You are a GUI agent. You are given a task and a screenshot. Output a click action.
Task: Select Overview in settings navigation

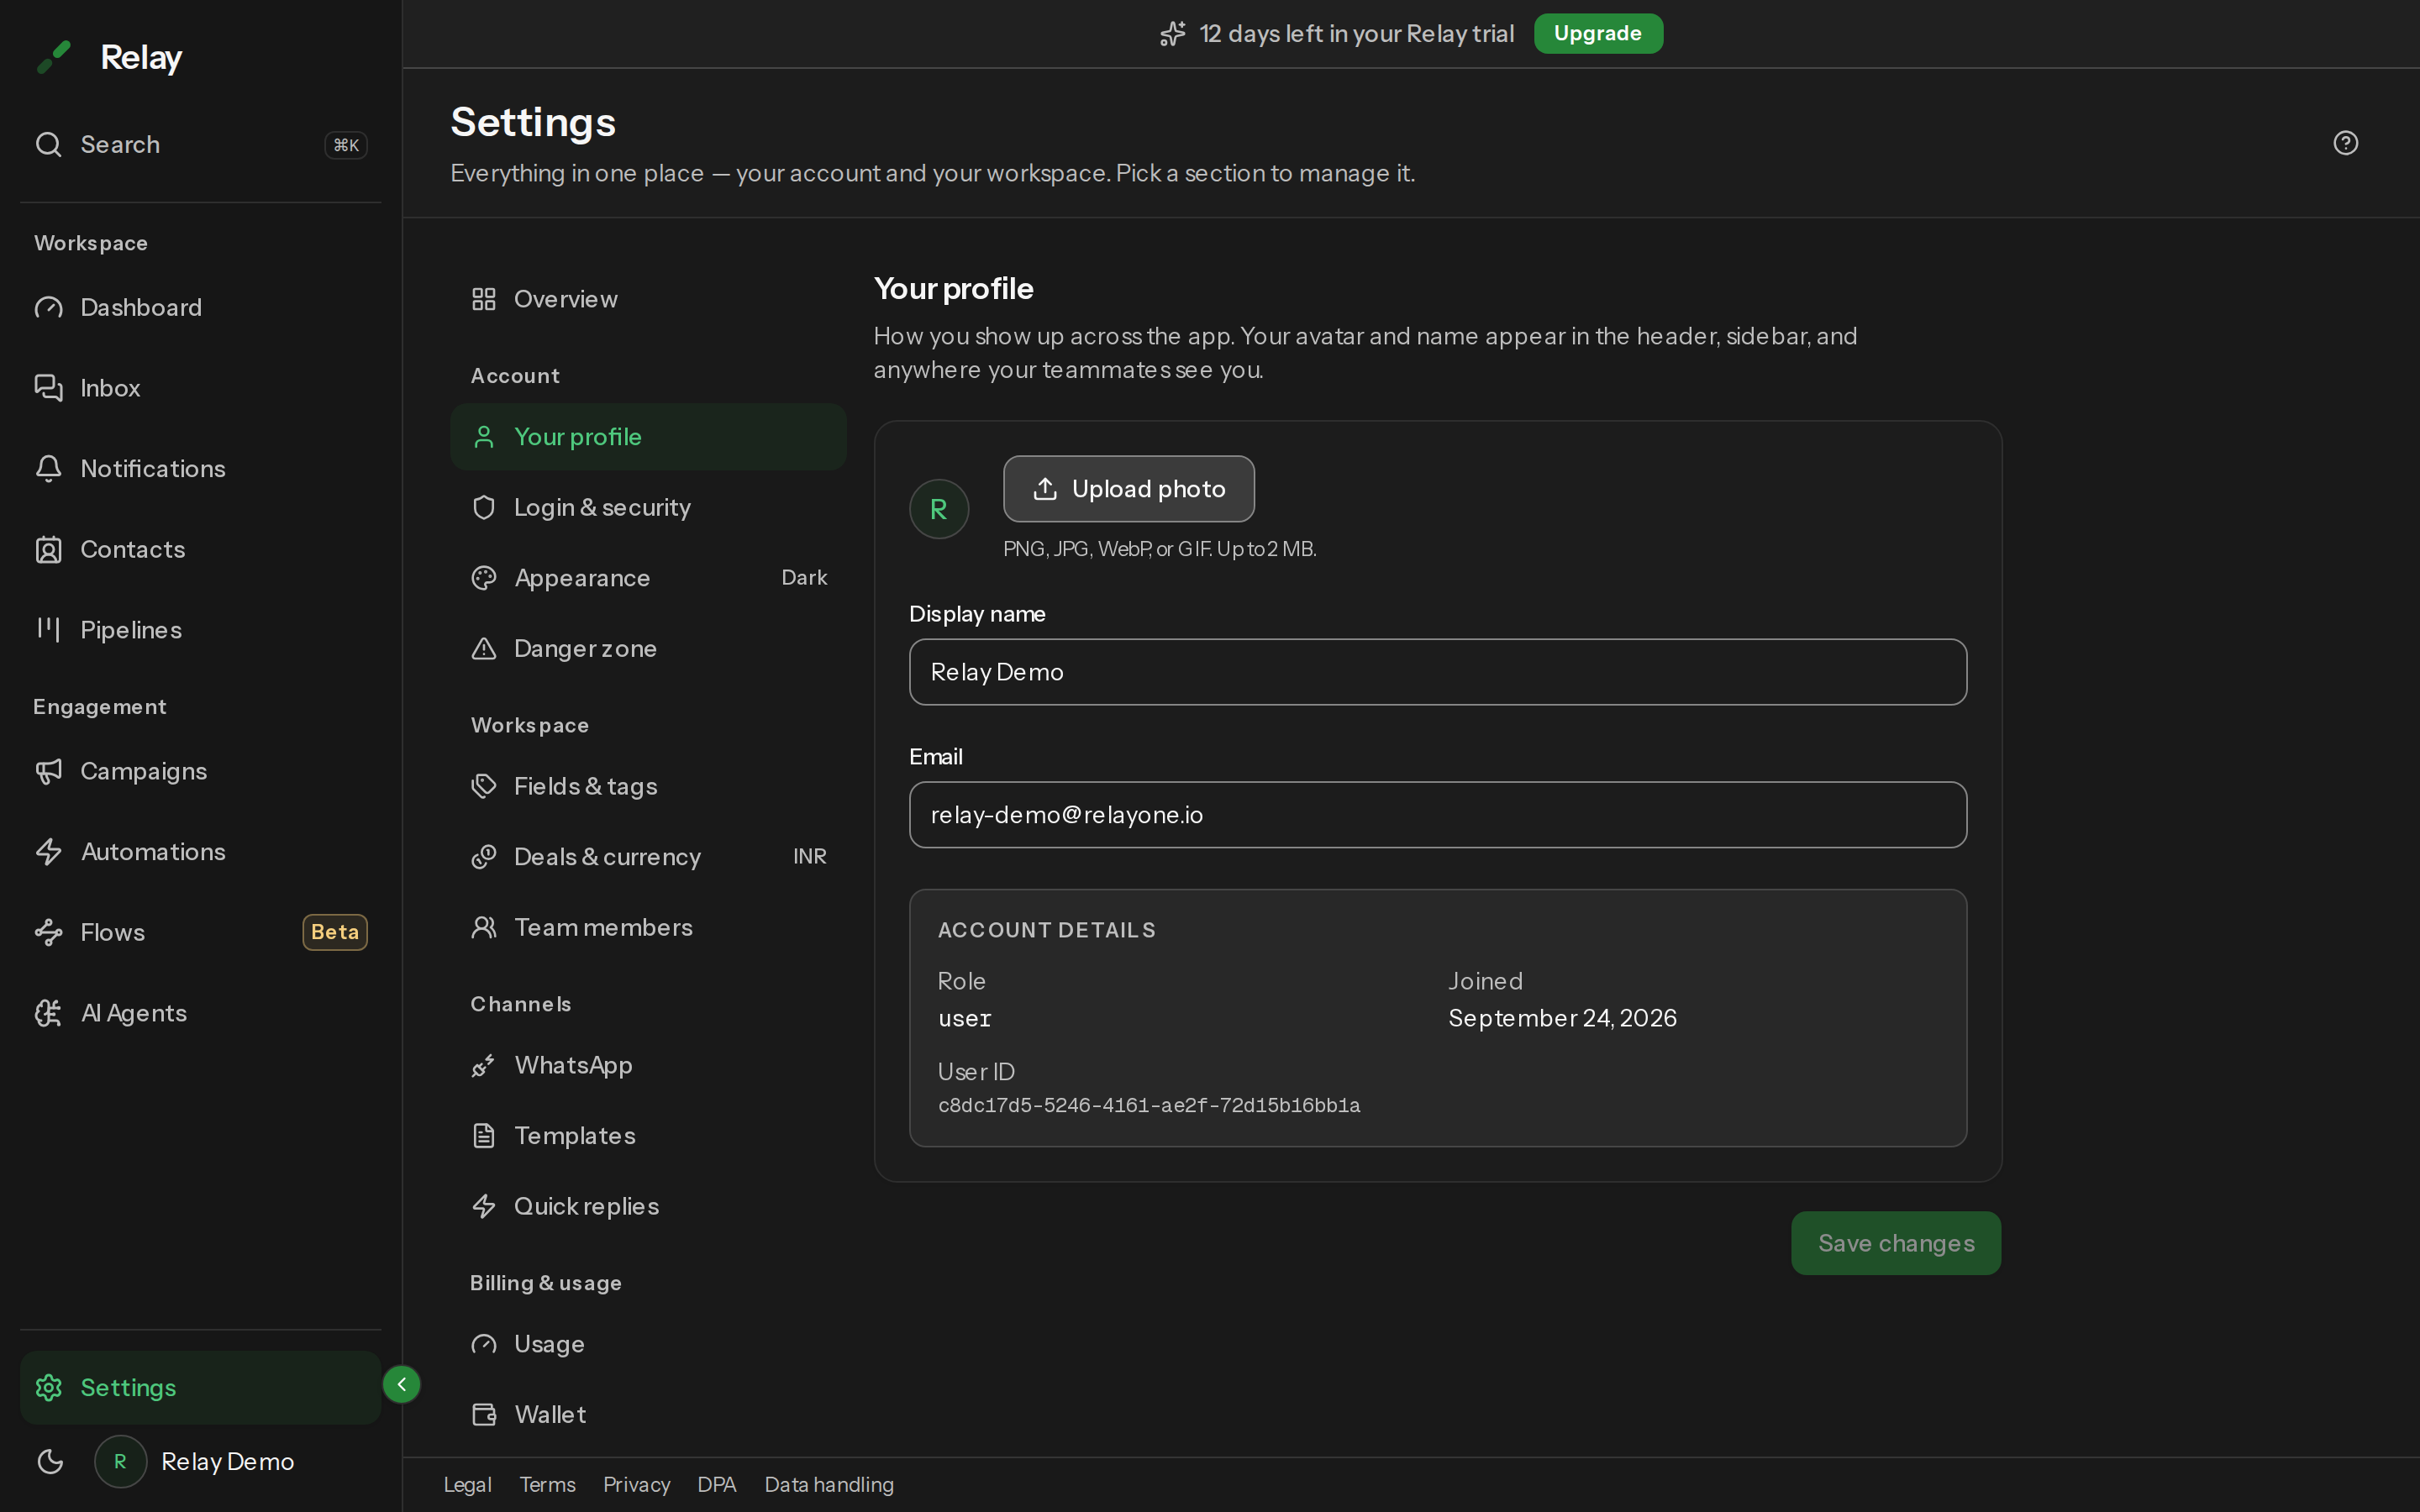point(648,299)
